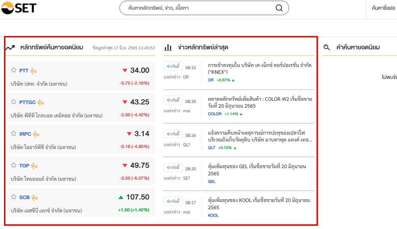The image size is (397, 229).
Task: Open the KOOL capital increase news headline
Action: point(259,203)
